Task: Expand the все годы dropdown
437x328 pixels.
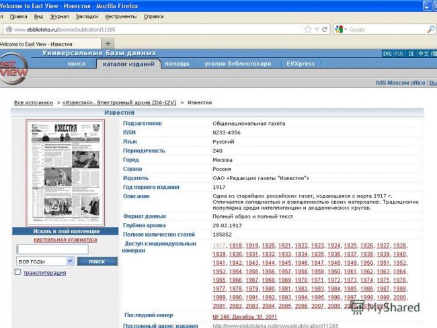Action: [x=45, y=261]
